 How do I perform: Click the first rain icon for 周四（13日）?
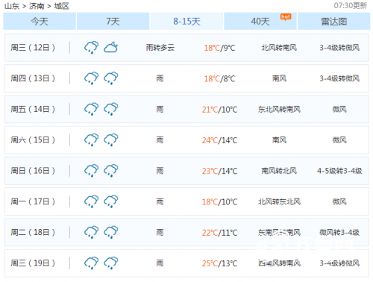pos(92,78)
